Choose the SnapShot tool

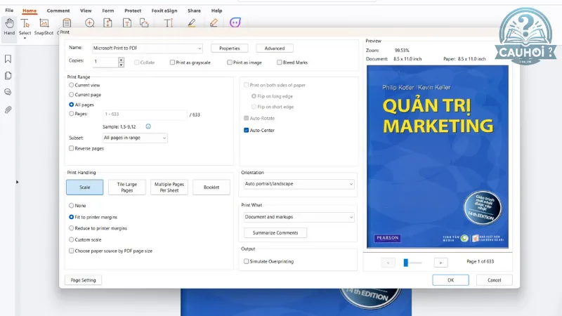[x=44, y=27]
